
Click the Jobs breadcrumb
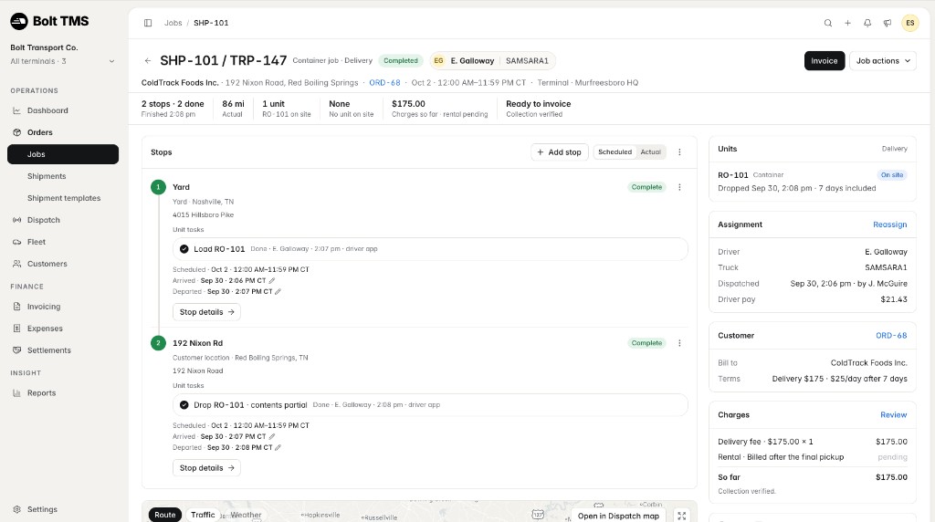click(173, 23)
